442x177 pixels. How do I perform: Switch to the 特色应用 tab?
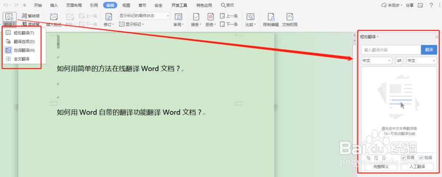[204, 5]
